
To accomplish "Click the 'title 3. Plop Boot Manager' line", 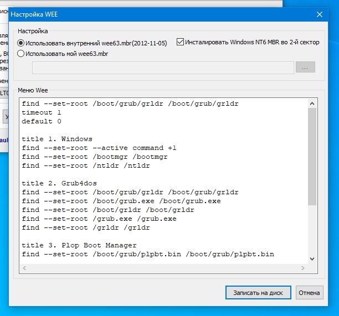I will coord(79,245).
